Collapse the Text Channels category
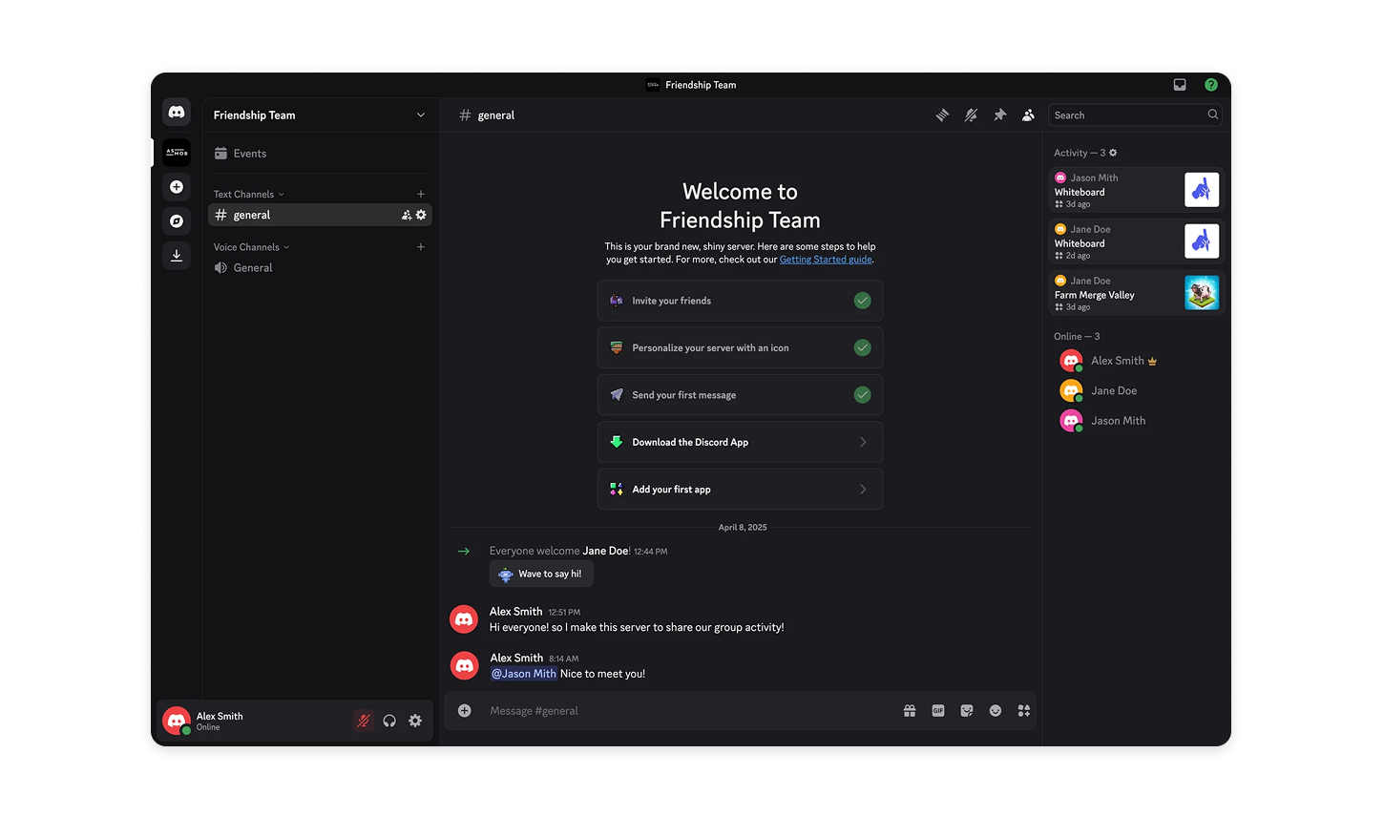This screenshot has width=1384, height=816. (248, 194)
